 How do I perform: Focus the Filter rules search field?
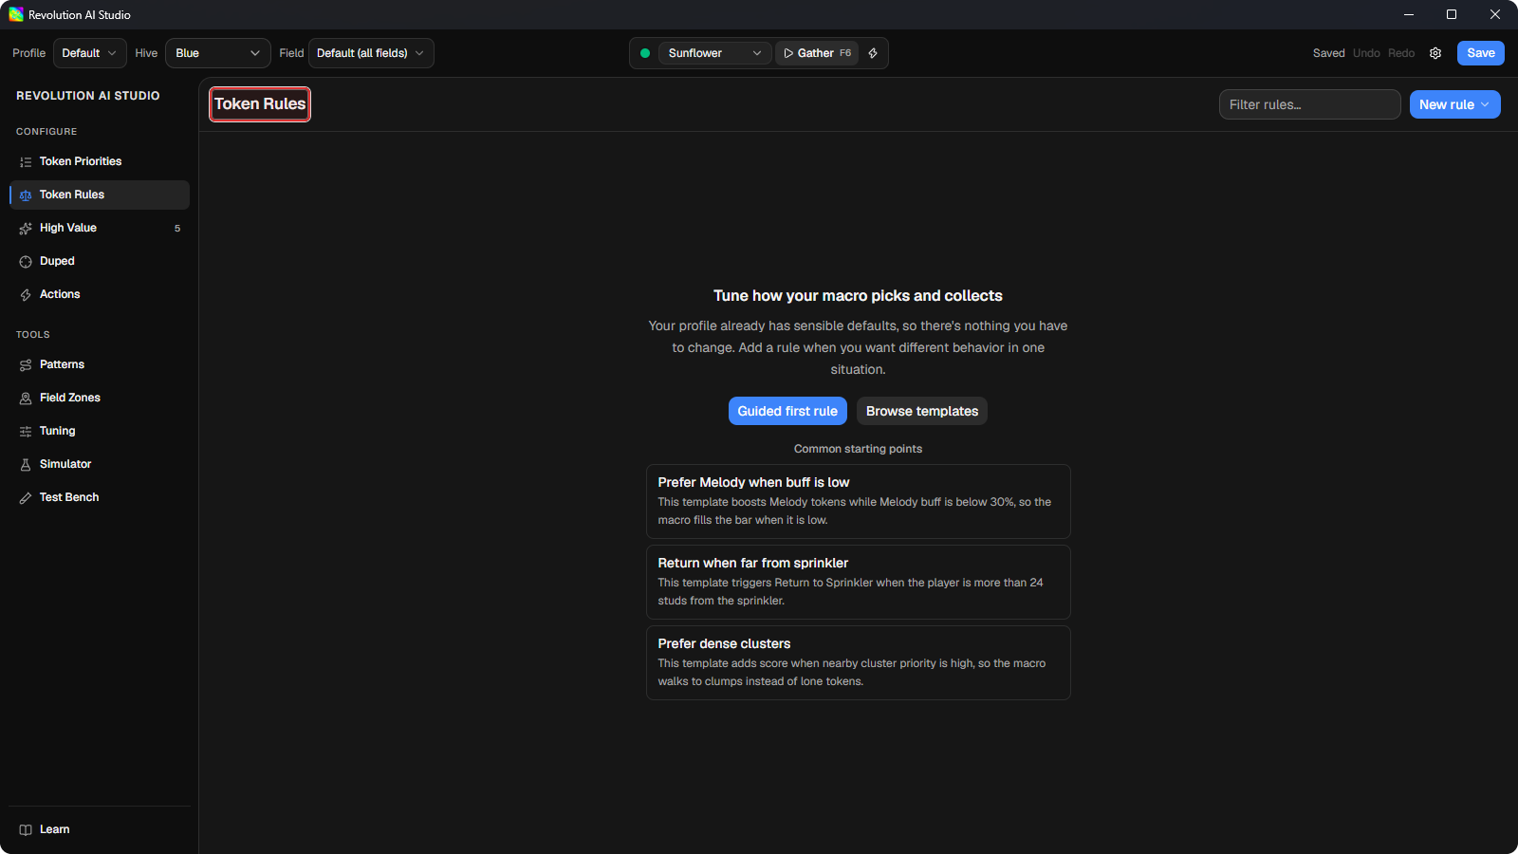pos(1309,104)
